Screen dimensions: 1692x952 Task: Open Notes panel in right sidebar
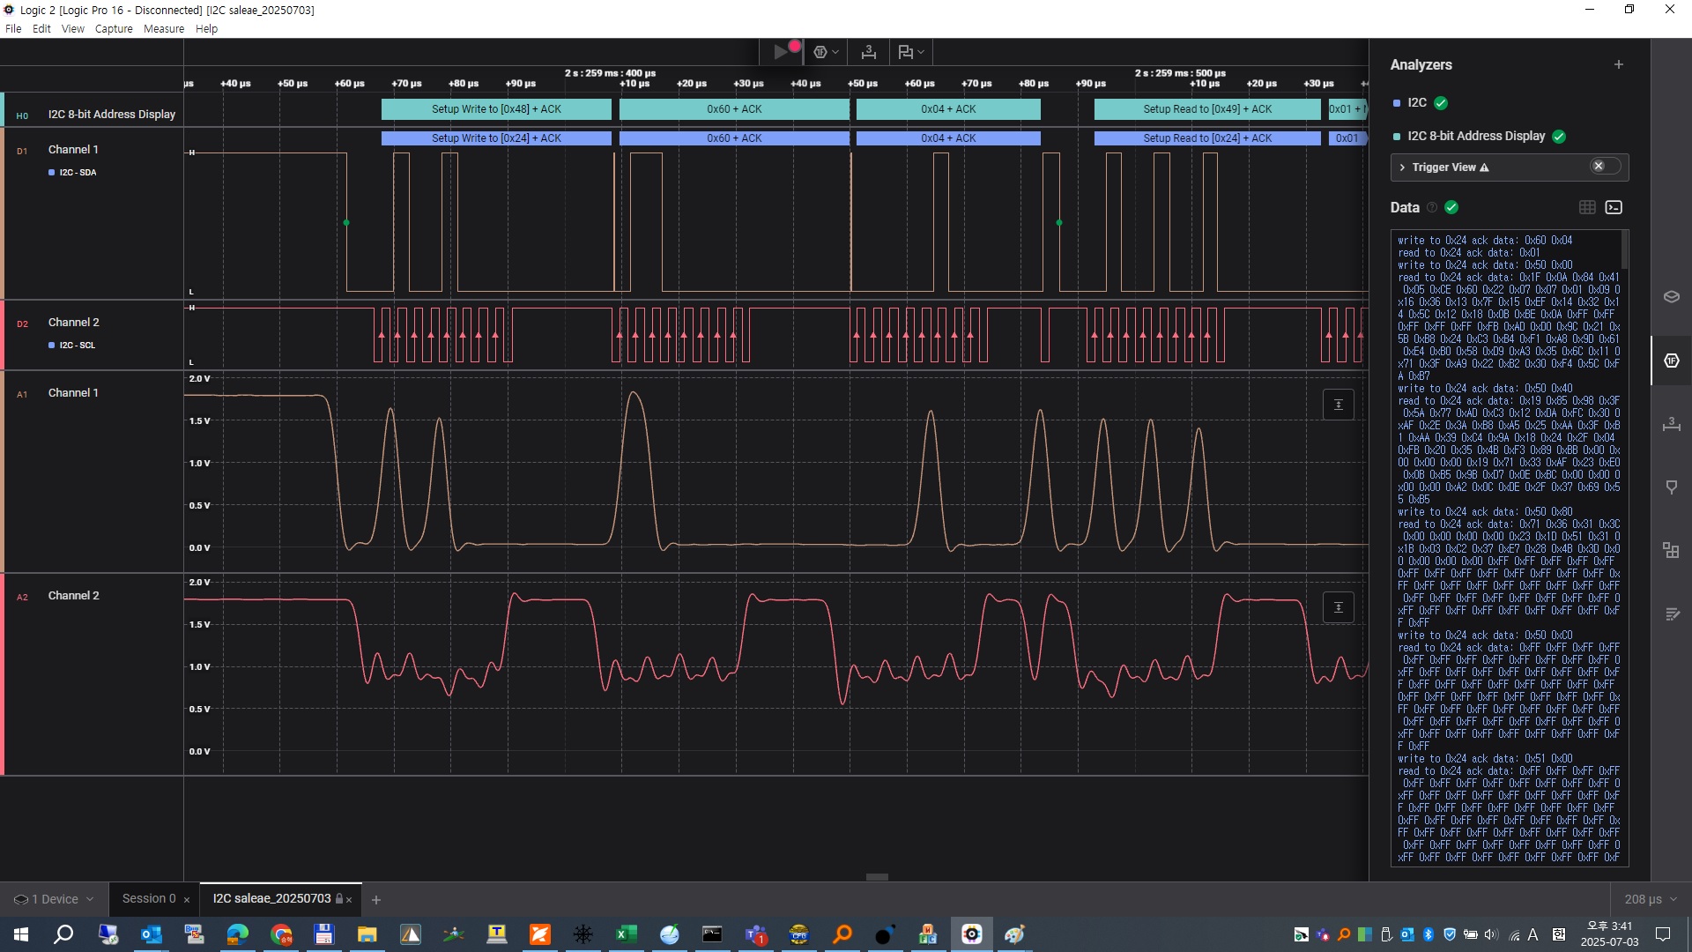click(1671, 614)
